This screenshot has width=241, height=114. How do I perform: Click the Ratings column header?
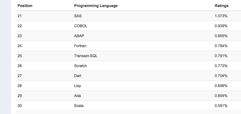222,6
